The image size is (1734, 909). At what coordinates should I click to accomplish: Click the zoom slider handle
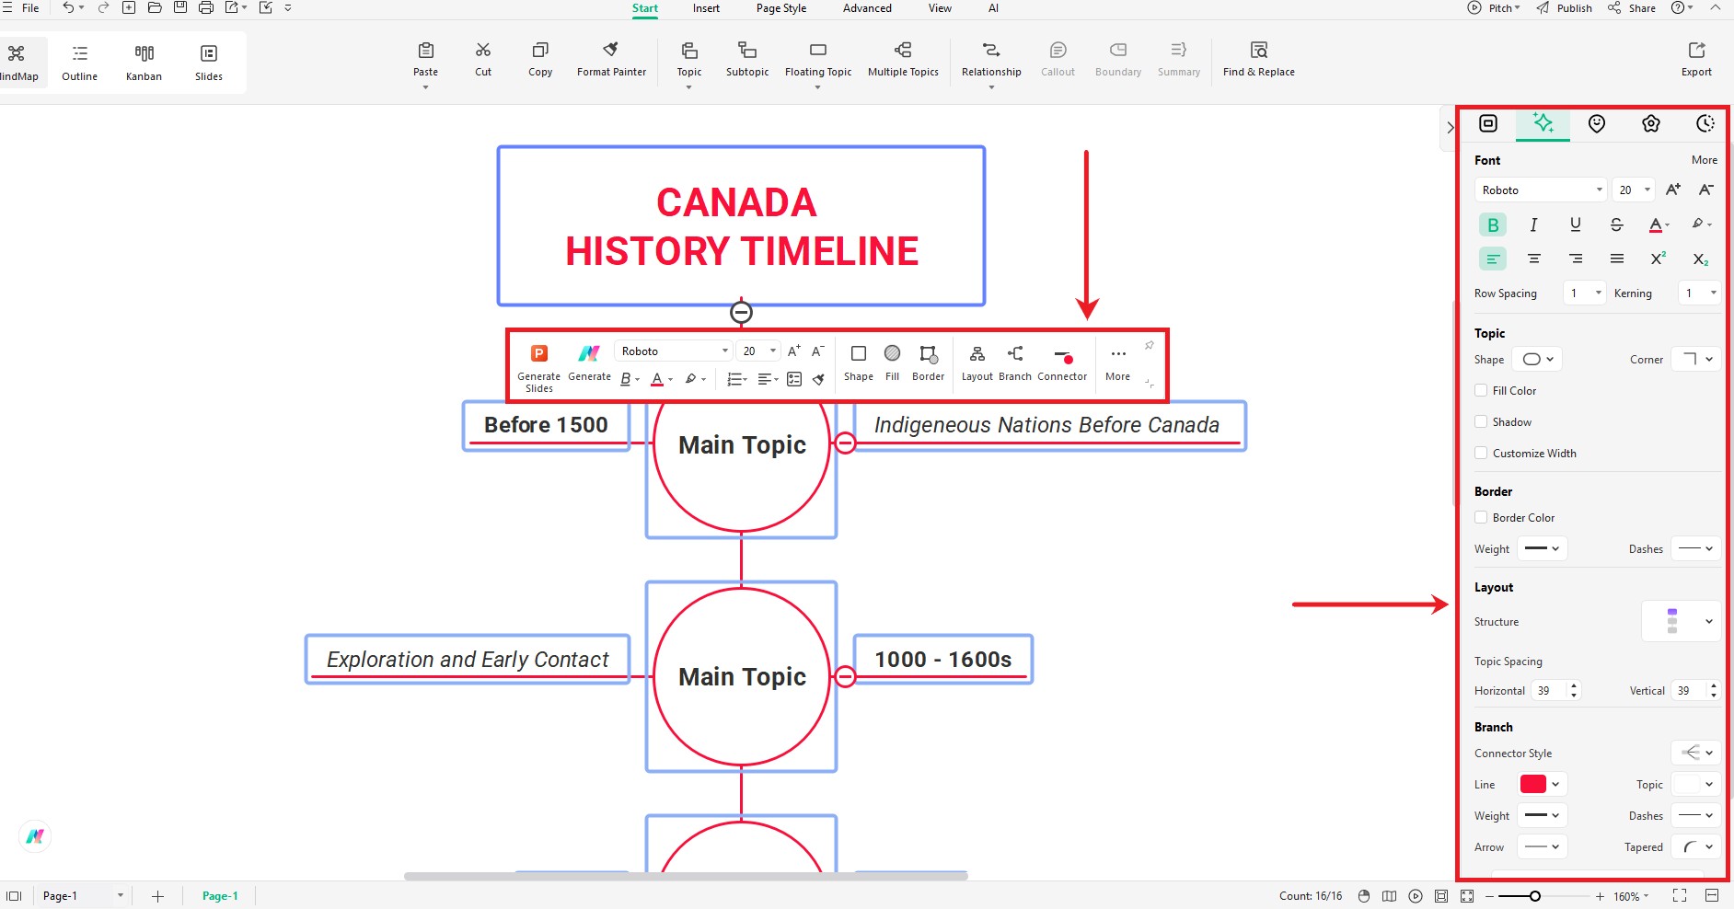click(x=1535, y=896)
